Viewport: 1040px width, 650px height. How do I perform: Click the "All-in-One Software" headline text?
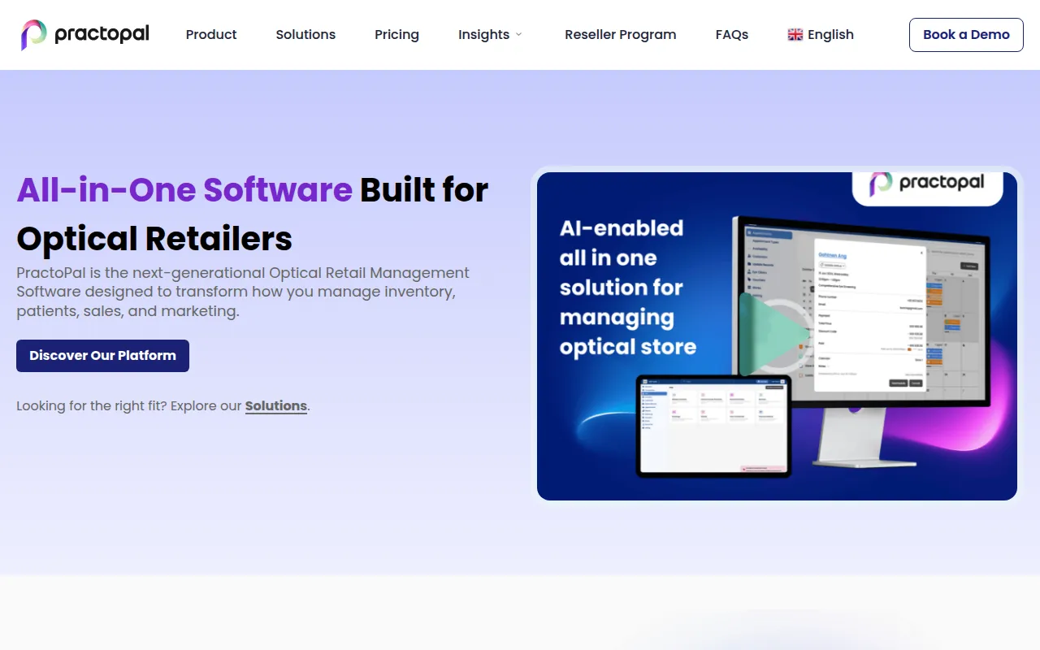(x=184, y=189)
